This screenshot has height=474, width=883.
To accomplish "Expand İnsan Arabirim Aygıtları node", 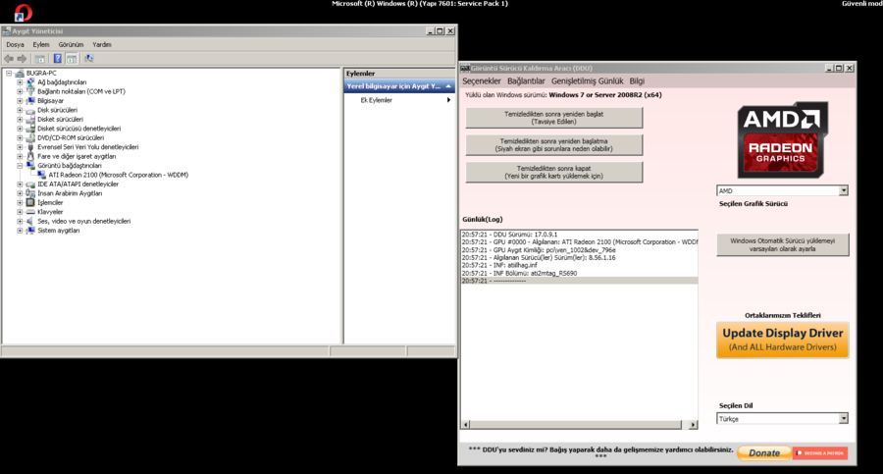I will 20,193.
